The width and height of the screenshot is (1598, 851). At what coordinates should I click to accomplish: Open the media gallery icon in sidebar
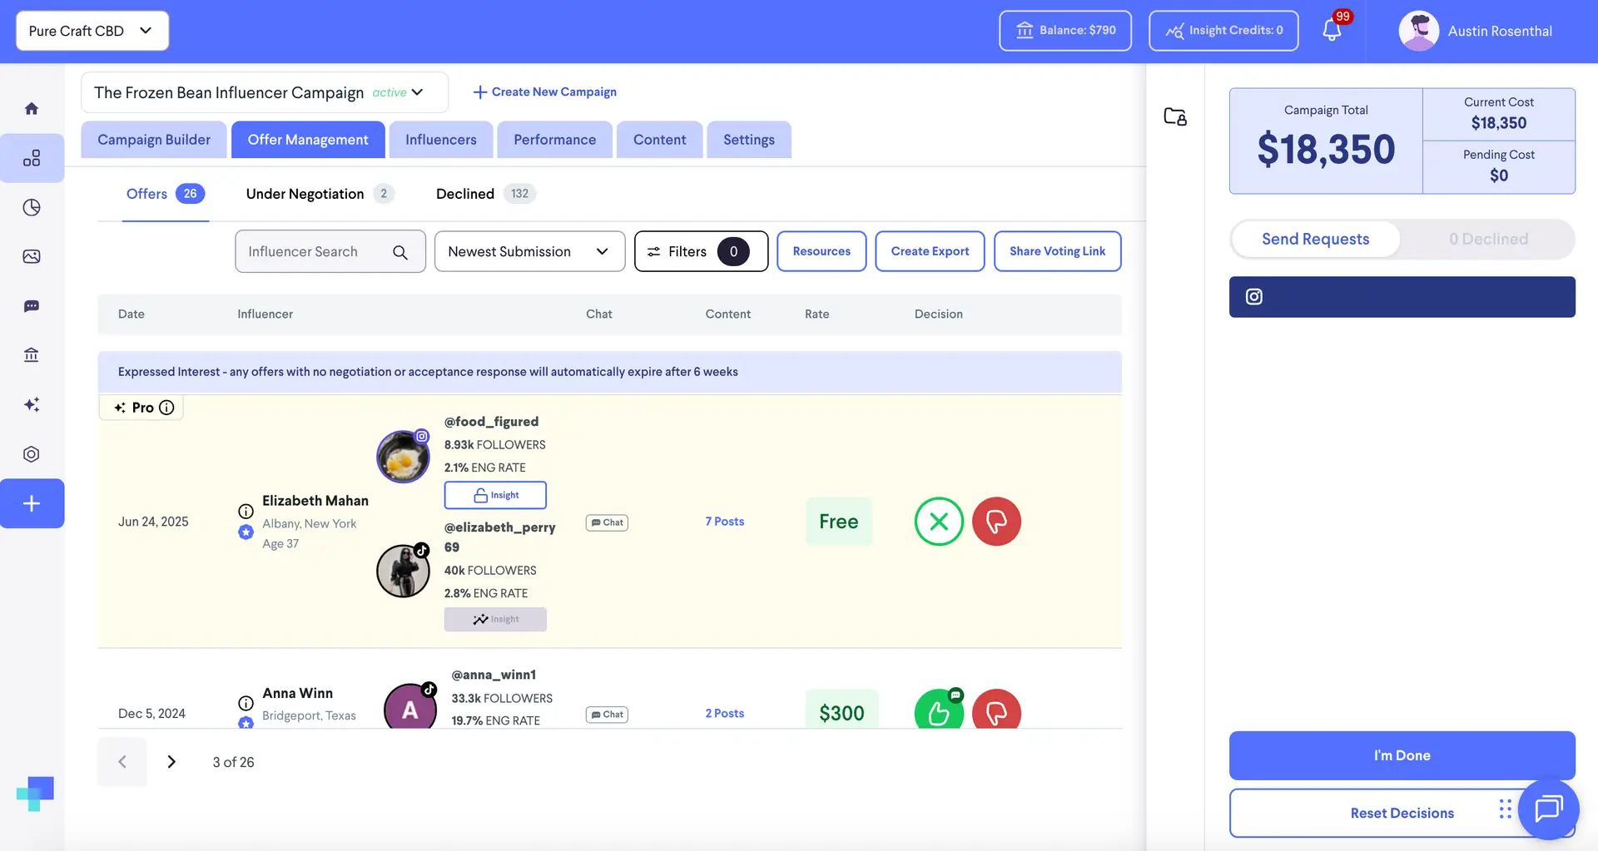coord(32,256)
